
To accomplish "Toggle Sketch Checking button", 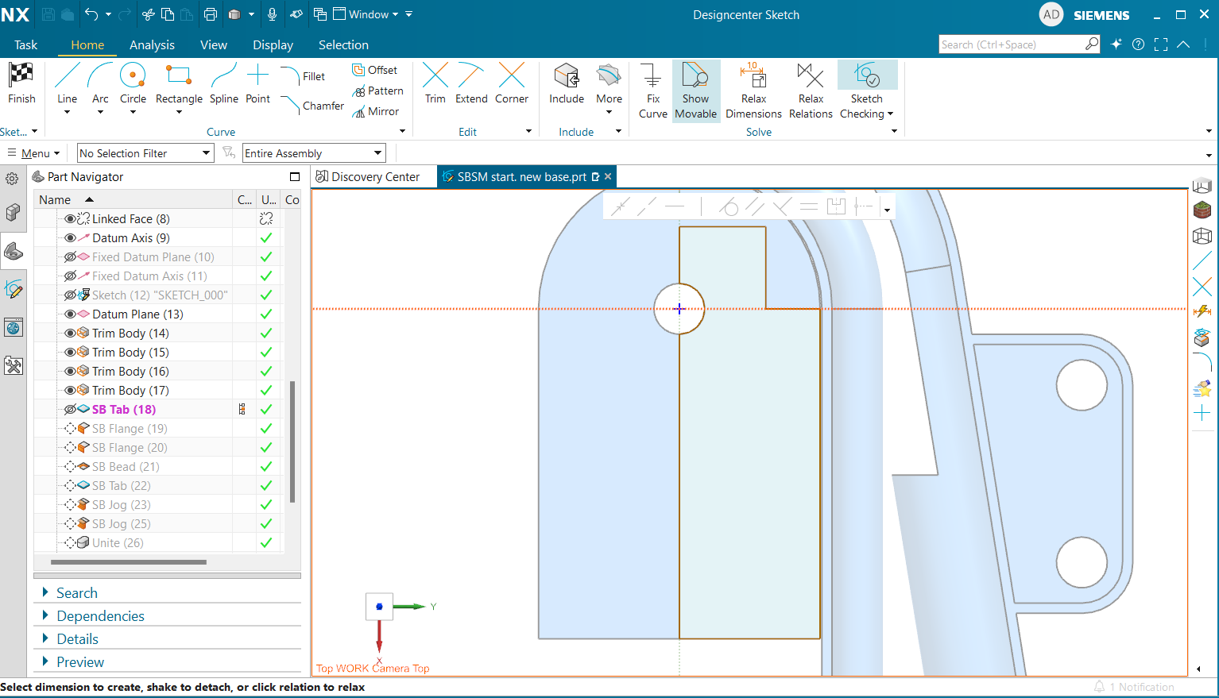I will [x=867, y=76].
